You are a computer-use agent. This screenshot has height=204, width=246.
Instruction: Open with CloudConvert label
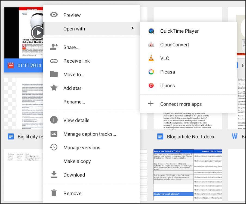point(175,45)
